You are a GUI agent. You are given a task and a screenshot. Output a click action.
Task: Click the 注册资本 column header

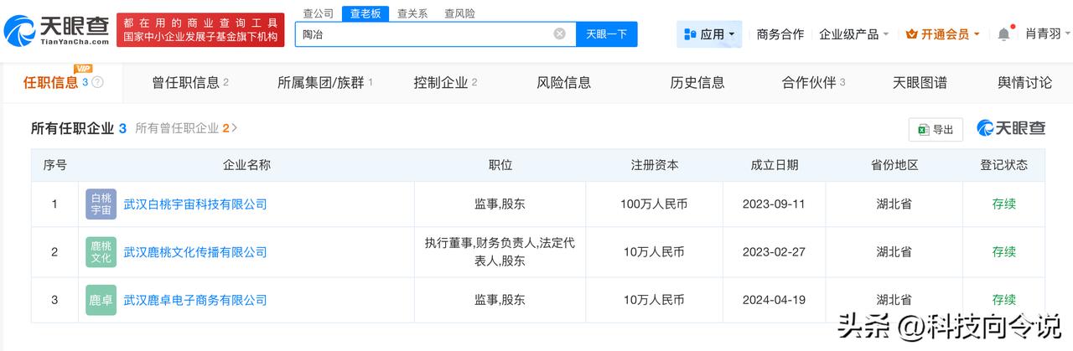pyautogui.click(x=654, y=165)
